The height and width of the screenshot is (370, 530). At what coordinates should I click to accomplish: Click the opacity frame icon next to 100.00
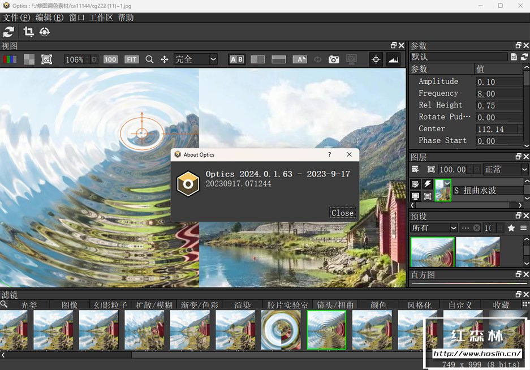point(431,169)
